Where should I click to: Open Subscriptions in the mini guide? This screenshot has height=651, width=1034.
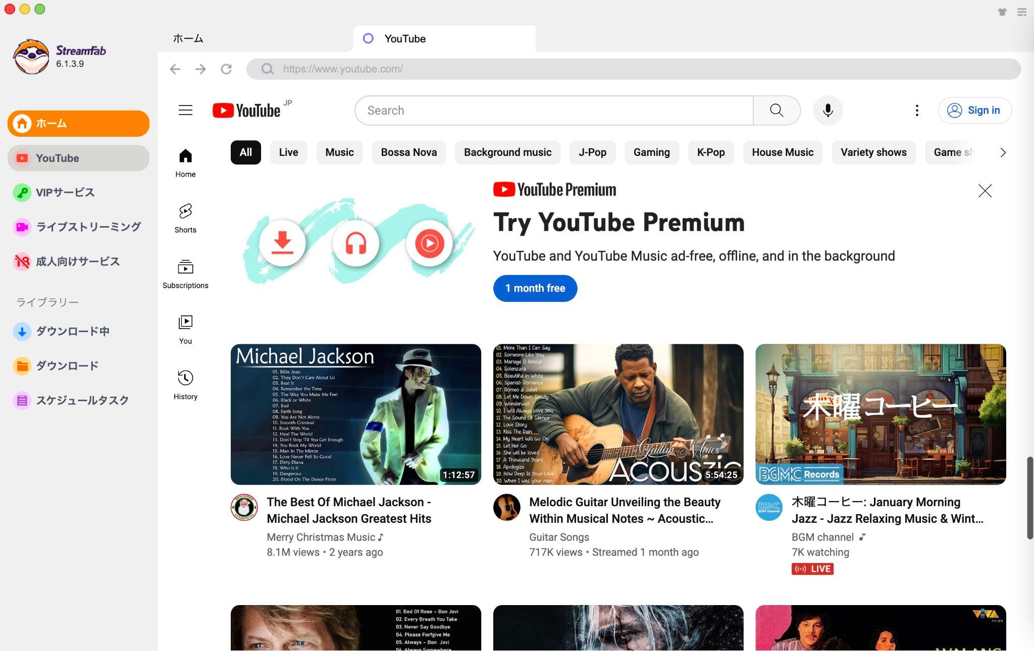tap(185, 274)
